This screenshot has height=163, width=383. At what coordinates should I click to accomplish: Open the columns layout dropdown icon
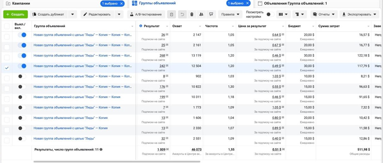(284, 15)
